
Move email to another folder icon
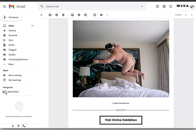point(95,15)
